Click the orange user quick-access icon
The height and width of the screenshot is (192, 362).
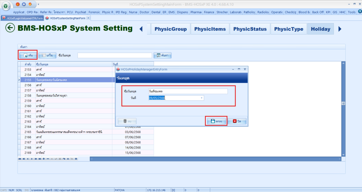click(x=30, y=4)
